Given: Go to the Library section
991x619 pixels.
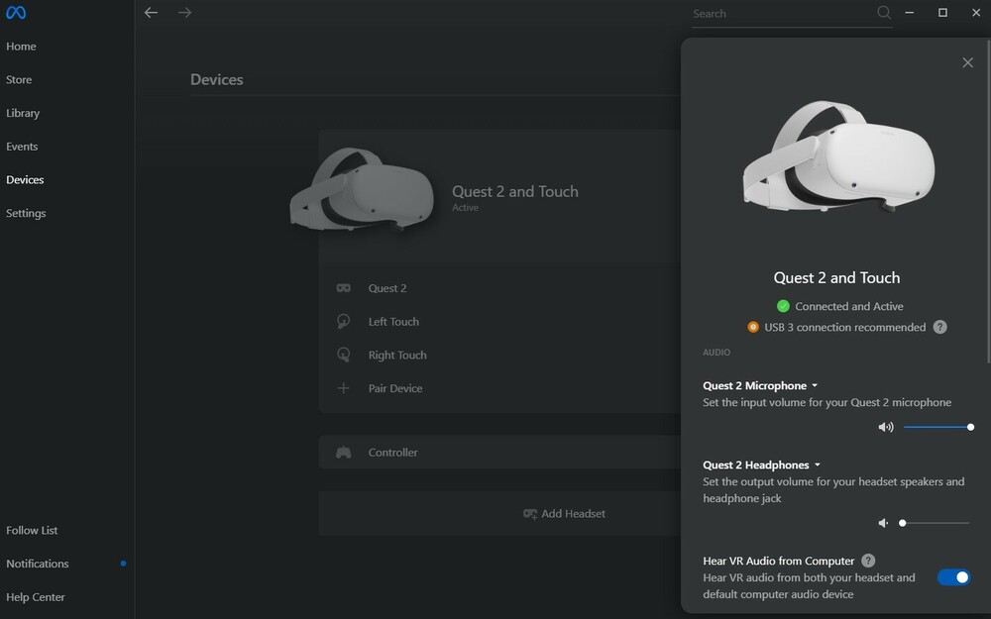Looking at the screenshot, I should [23, 113].
